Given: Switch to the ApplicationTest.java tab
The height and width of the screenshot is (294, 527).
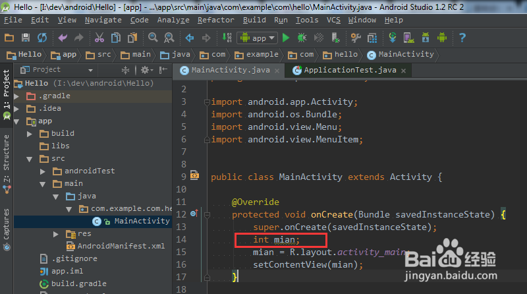Looking at the screenshot, I should pyautogui.click(x=350, y=71).
